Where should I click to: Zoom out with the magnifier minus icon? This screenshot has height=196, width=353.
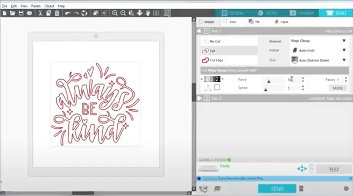coord(123,13)
